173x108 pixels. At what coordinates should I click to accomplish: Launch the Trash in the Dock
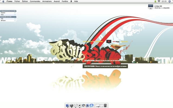(106, 105)
